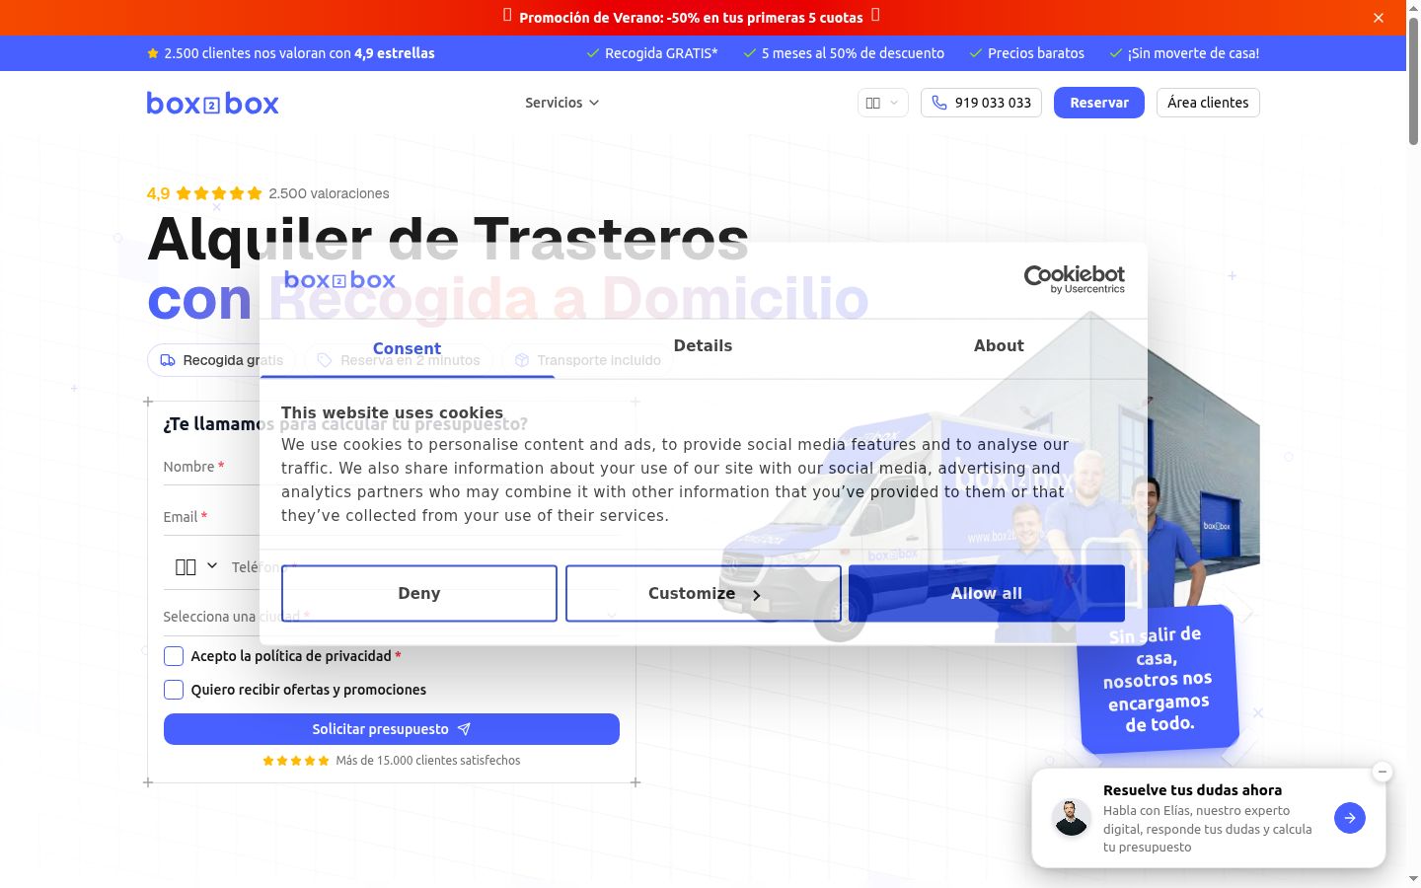Click Más de 15.000 clientes satisfechos text
Screen dimensions: 1421x888
(x=428, y=761)
